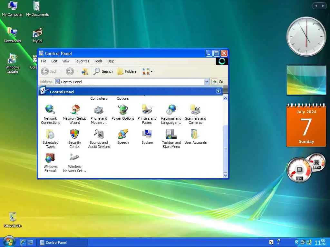The image size is (330, 247).
Task: Launch Internet Explorer from Quick Launch
Action: (x=23, y=242)
